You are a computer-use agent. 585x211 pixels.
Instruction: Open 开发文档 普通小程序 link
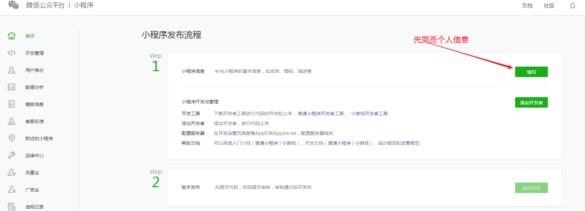coord(340,143)
